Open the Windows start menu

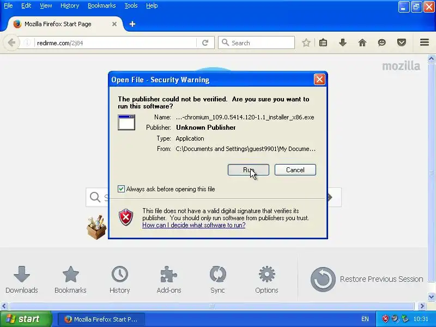pyautogui.click(x=26, y=319)
